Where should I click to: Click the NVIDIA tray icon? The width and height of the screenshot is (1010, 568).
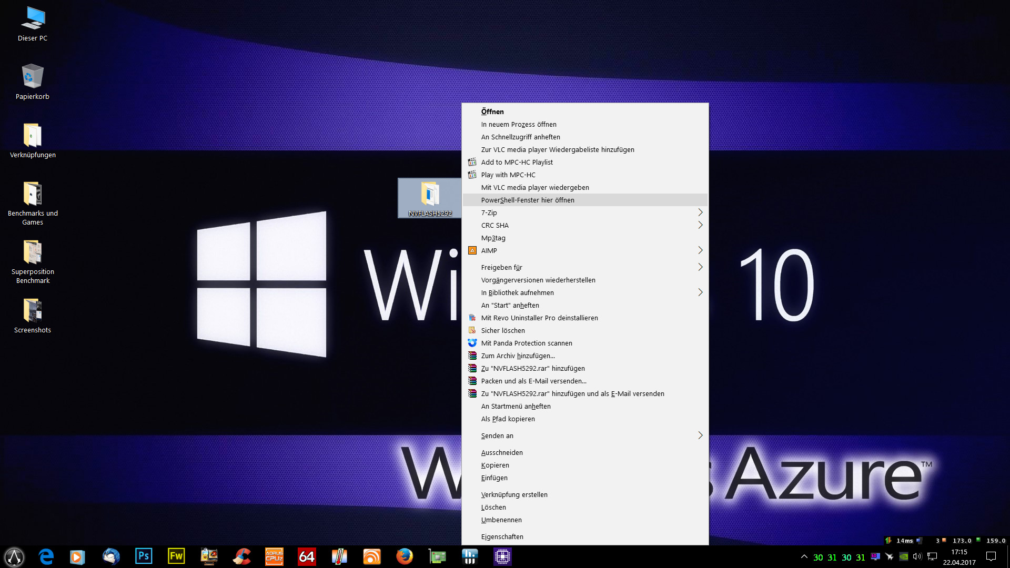click(903, 556)
